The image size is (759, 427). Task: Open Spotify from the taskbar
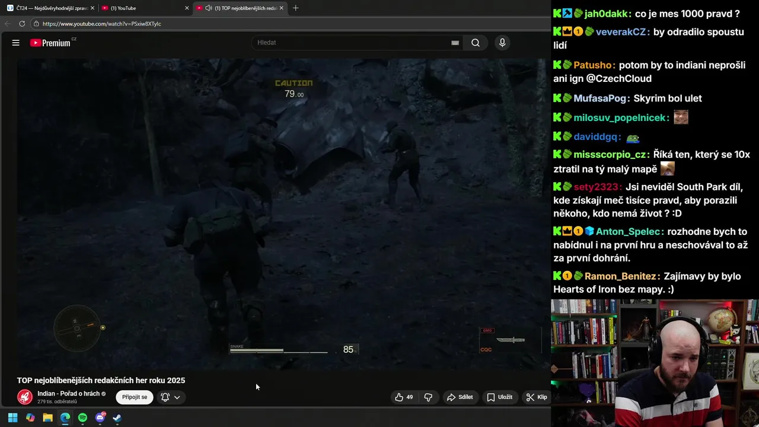[x=82, y=418]
